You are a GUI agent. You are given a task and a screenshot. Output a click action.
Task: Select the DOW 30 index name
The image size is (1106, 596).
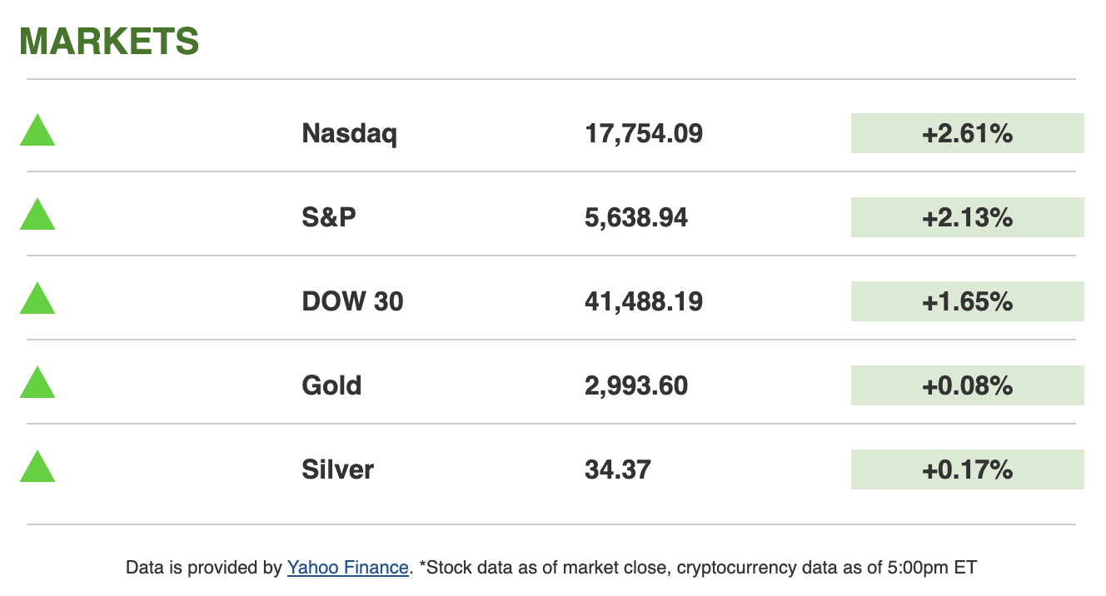[x=352, y=301]
